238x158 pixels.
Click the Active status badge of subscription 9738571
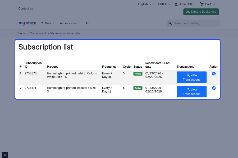138,88
